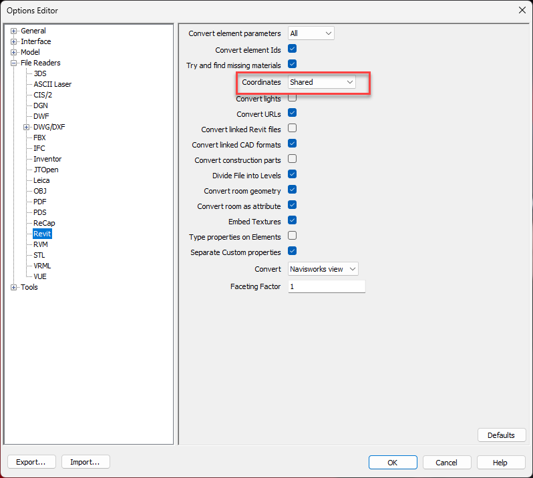
Task: Select the Model tree label
Action: point(30,52)
